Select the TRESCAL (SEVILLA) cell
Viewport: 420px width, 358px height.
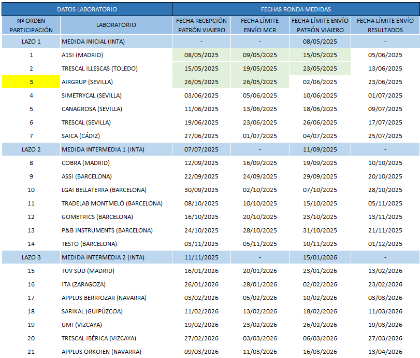tap(116, 122)
